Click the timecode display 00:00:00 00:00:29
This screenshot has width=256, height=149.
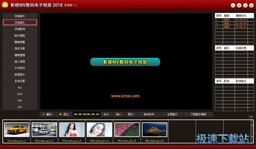click(87, 114)
